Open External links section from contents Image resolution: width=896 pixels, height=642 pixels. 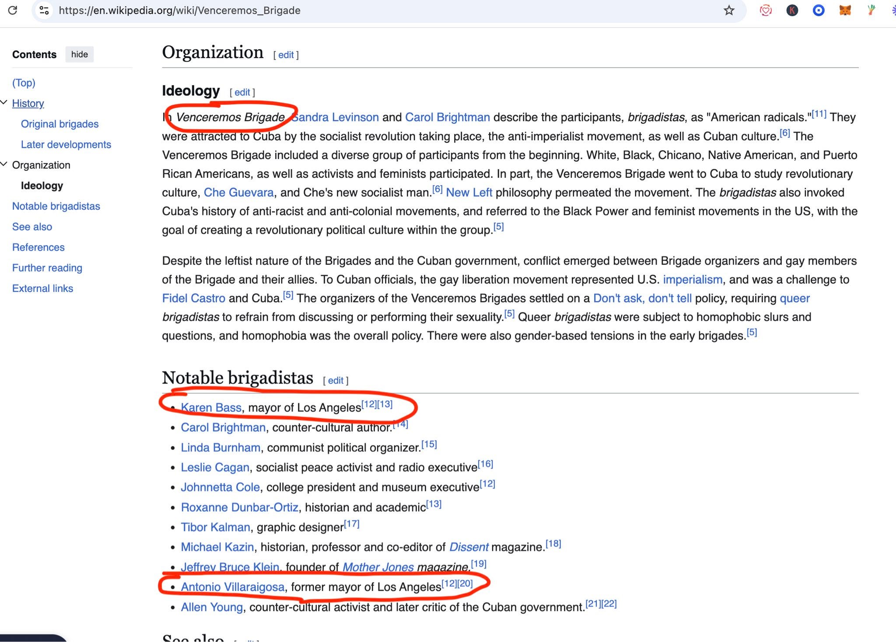coord(42,288)
